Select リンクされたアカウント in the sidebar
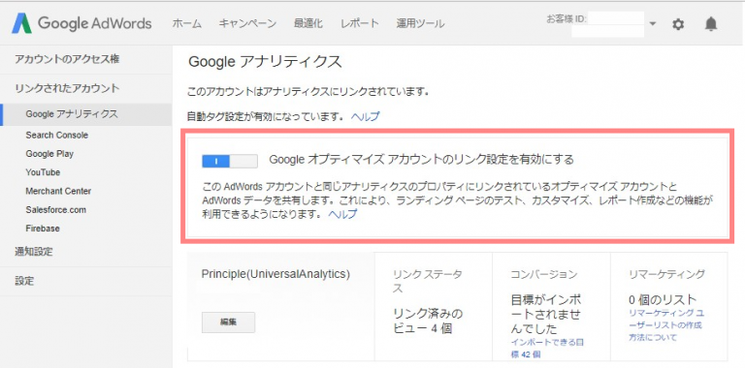 tap(67, 88)
